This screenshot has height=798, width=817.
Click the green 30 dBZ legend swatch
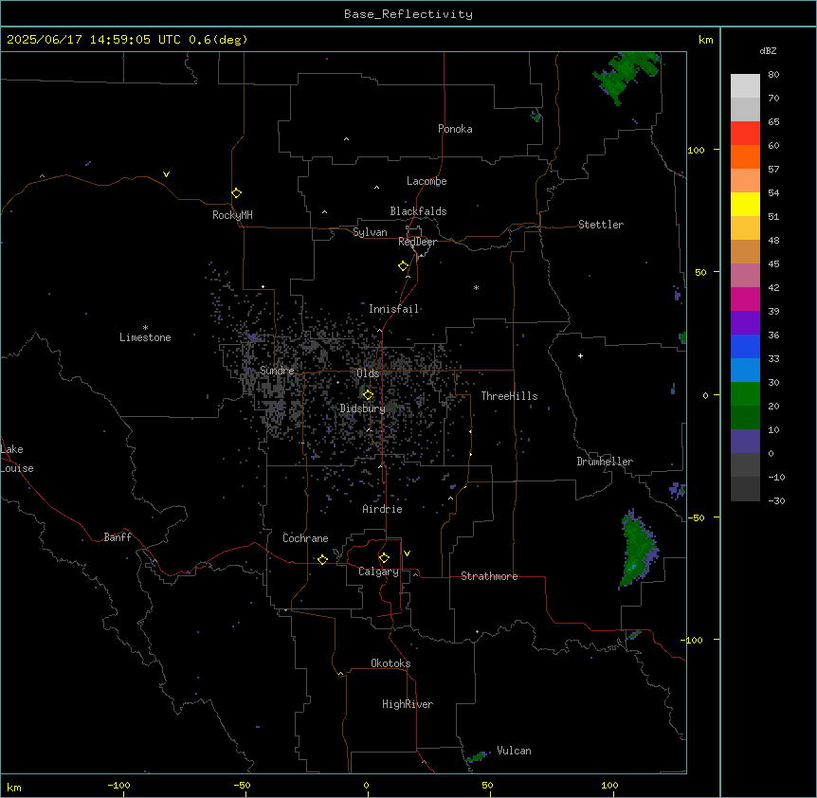(x=745, y=394)
